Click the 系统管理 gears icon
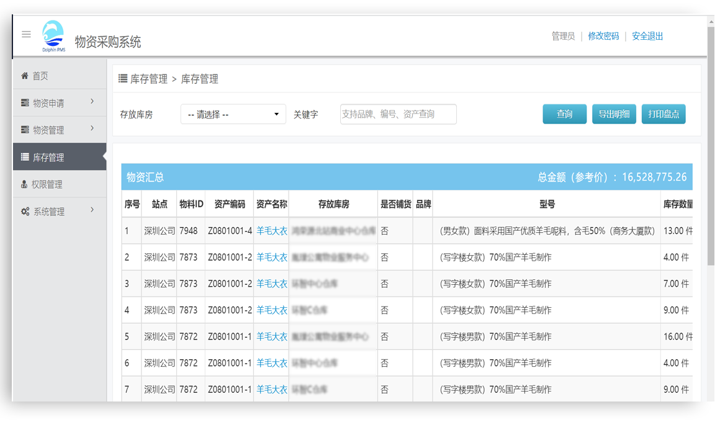This screenshot has height=422, width=725. [x=25, y=212]
